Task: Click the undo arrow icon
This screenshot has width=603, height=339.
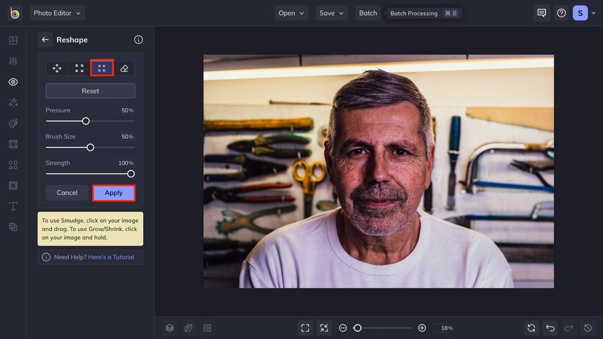Action: (550, 328)
